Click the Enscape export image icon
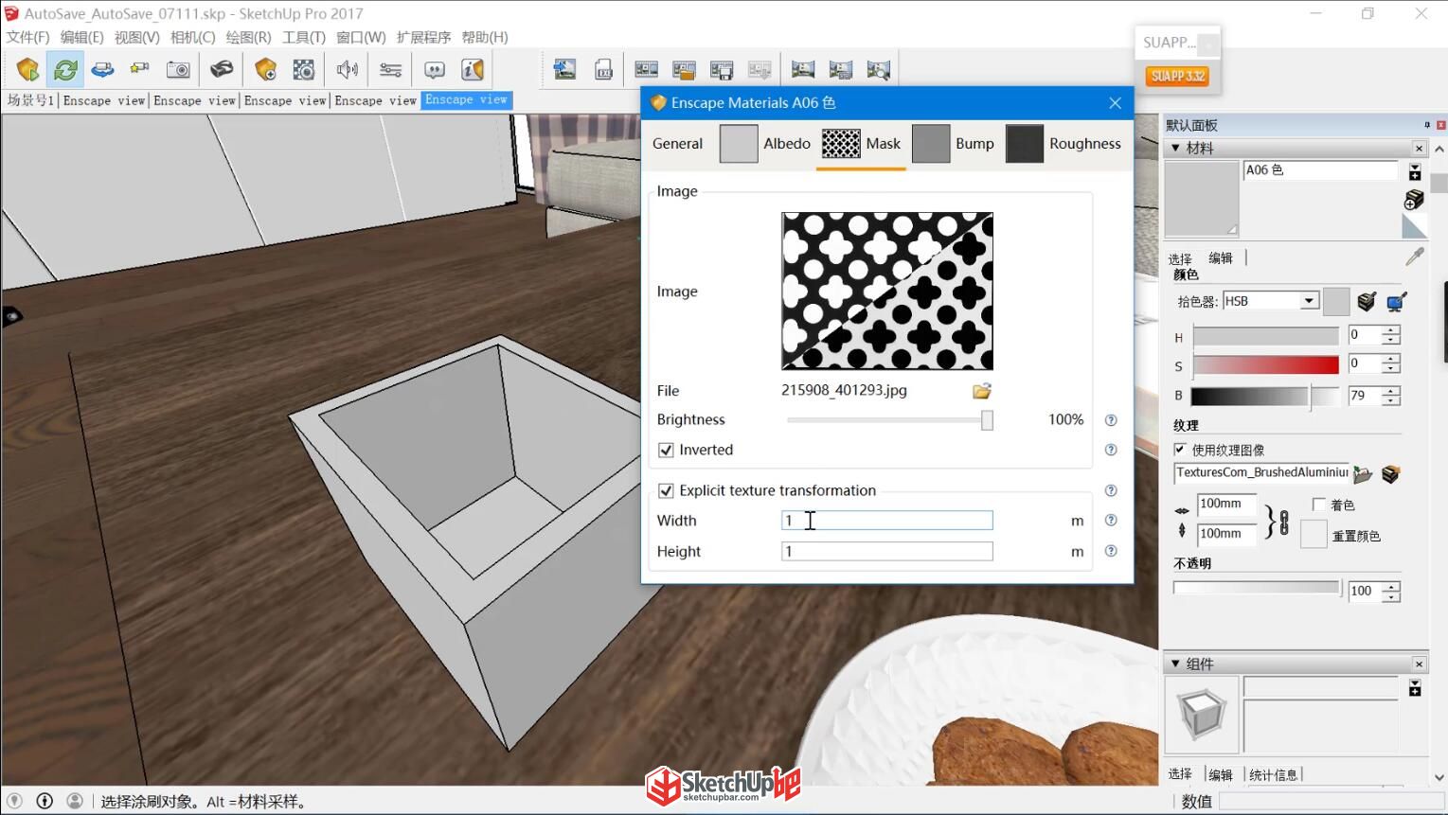The height and width of the screenshot is (815, 1448). click(x=564, y=69)
